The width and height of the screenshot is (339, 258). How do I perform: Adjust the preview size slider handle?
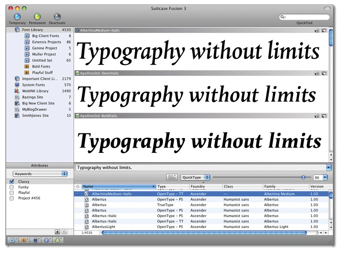click(303, 177)
